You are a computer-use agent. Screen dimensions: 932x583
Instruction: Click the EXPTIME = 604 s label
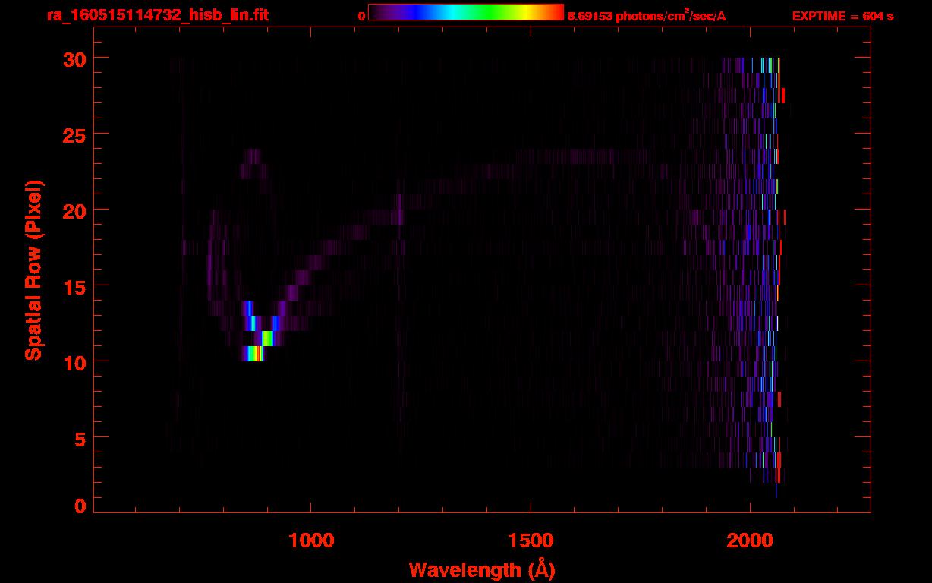(x=842, y=16)
